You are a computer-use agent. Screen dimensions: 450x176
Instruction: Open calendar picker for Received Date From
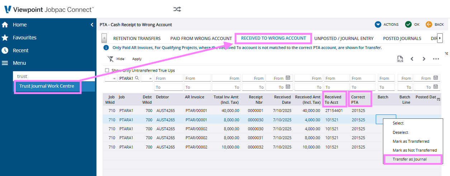coord(288,78)
